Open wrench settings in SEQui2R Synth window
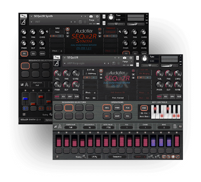The height and width of the screenshot is (182, 201). (24, 16)
